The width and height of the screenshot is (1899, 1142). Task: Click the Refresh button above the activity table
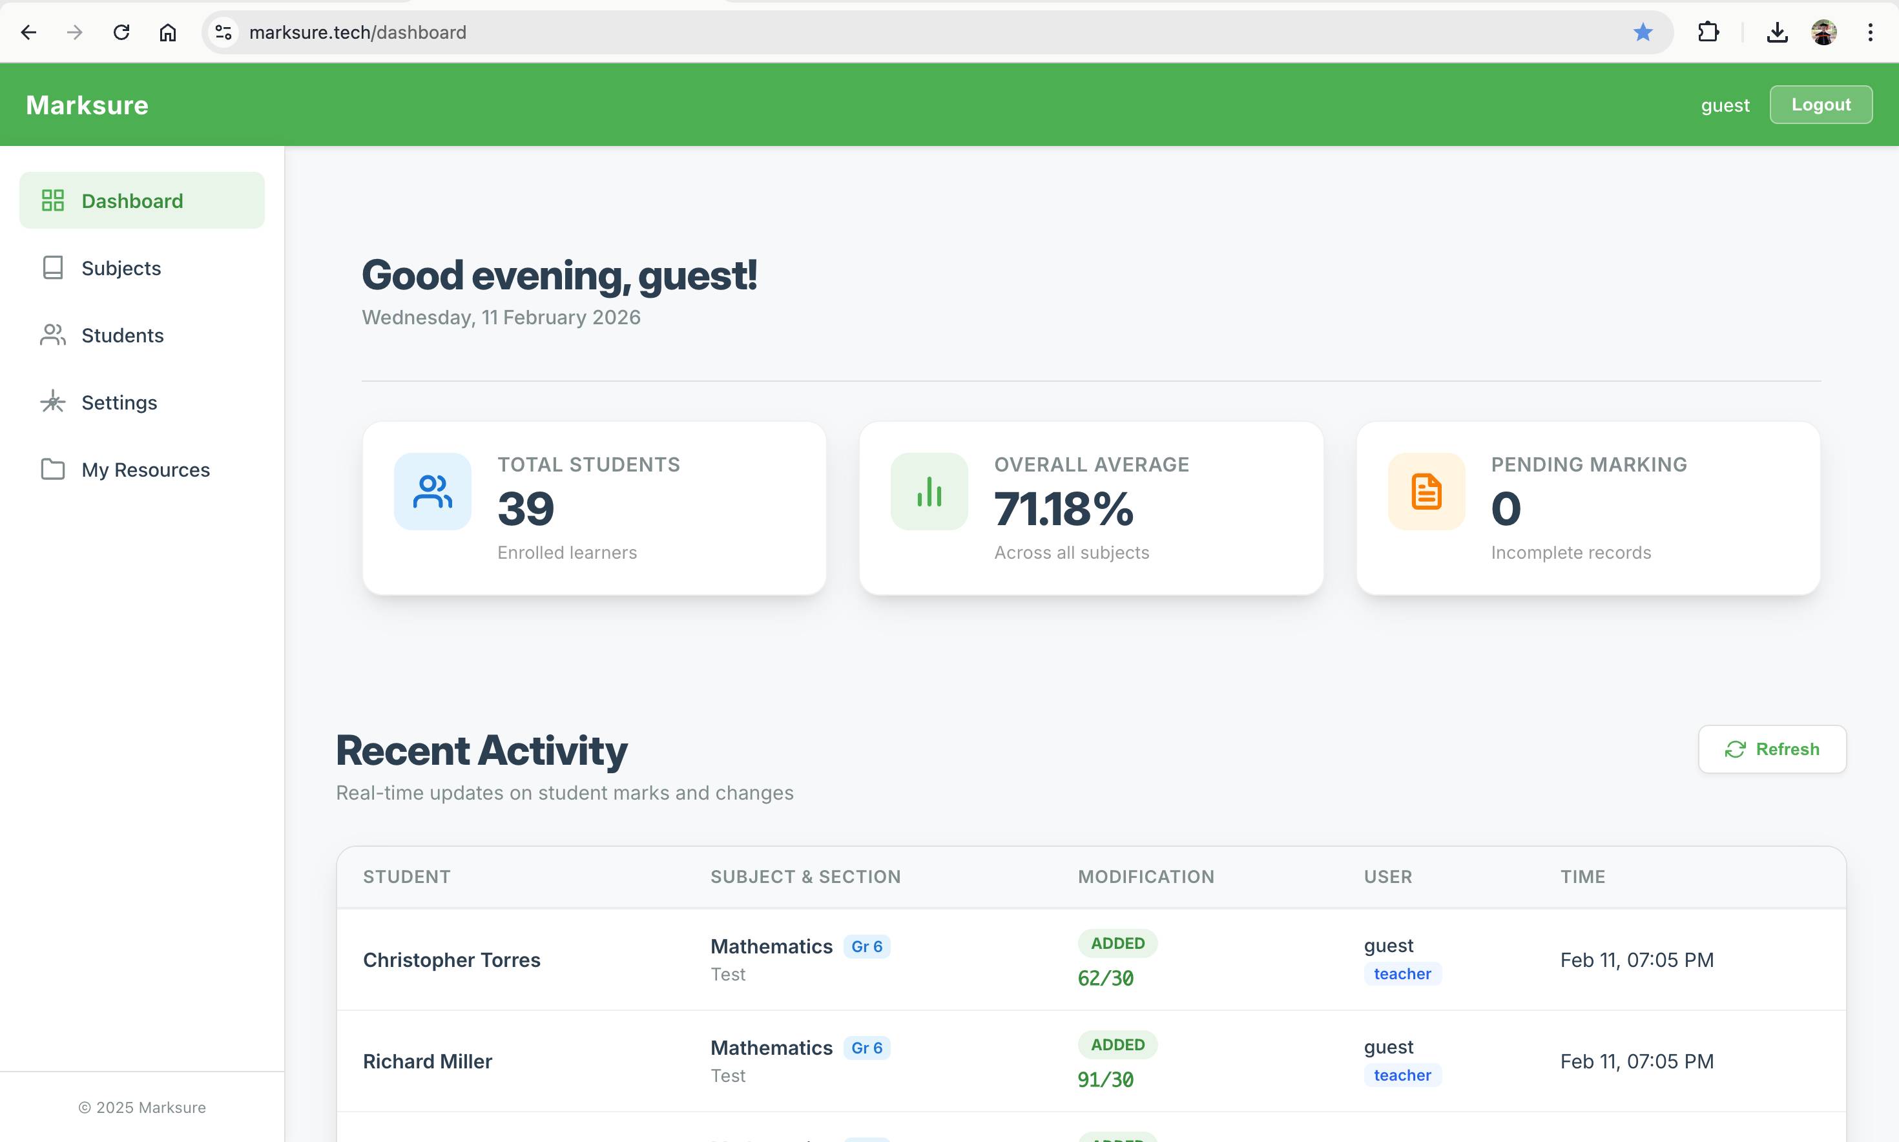1772,749
